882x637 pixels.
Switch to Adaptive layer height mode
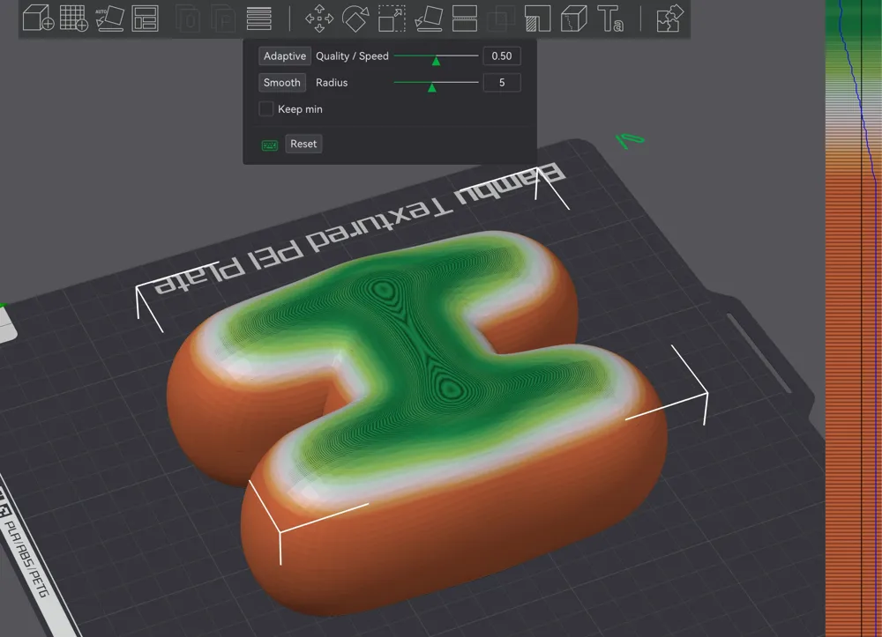coord(284,56)
